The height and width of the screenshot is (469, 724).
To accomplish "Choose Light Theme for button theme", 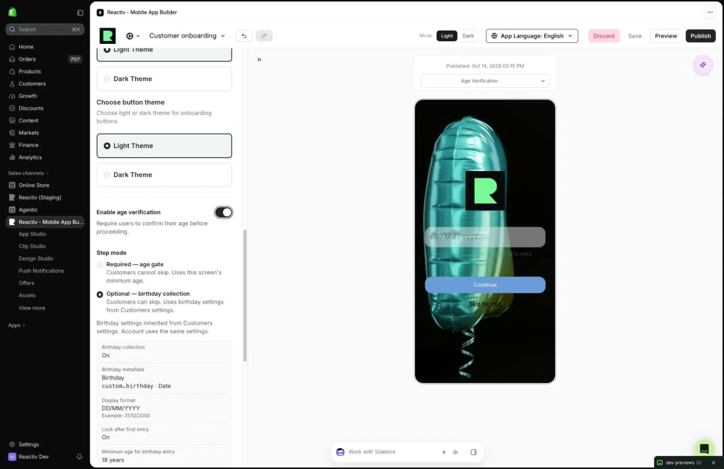I will click(x=164, y=146).
